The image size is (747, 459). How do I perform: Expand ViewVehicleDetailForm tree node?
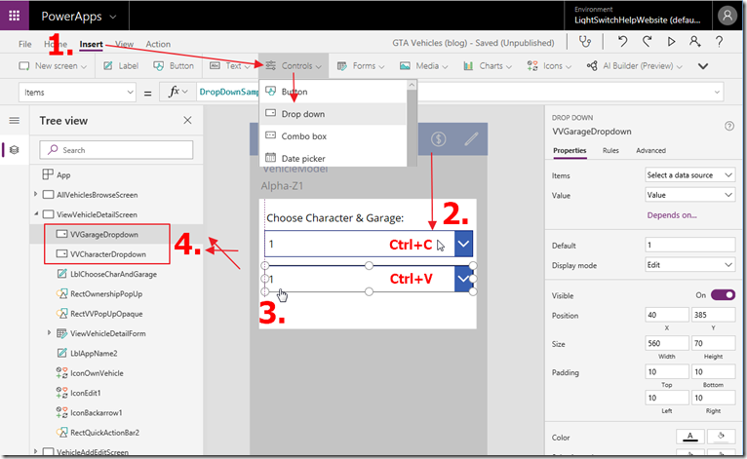point(49,333)
